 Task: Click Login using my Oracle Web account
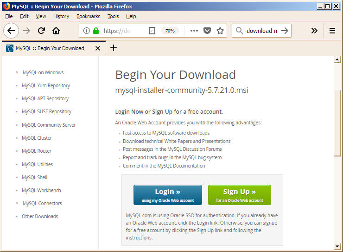click(168, 195)
